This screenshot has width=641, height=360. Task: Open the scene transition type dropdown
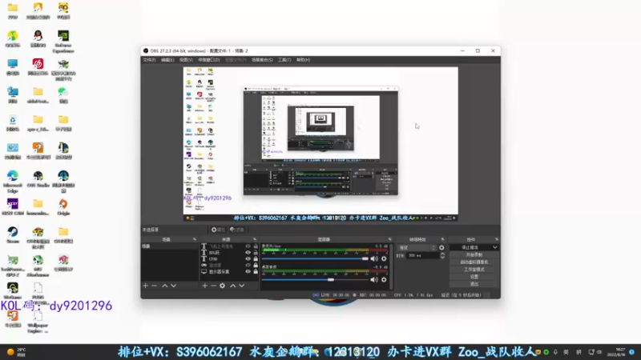point(416,248)
